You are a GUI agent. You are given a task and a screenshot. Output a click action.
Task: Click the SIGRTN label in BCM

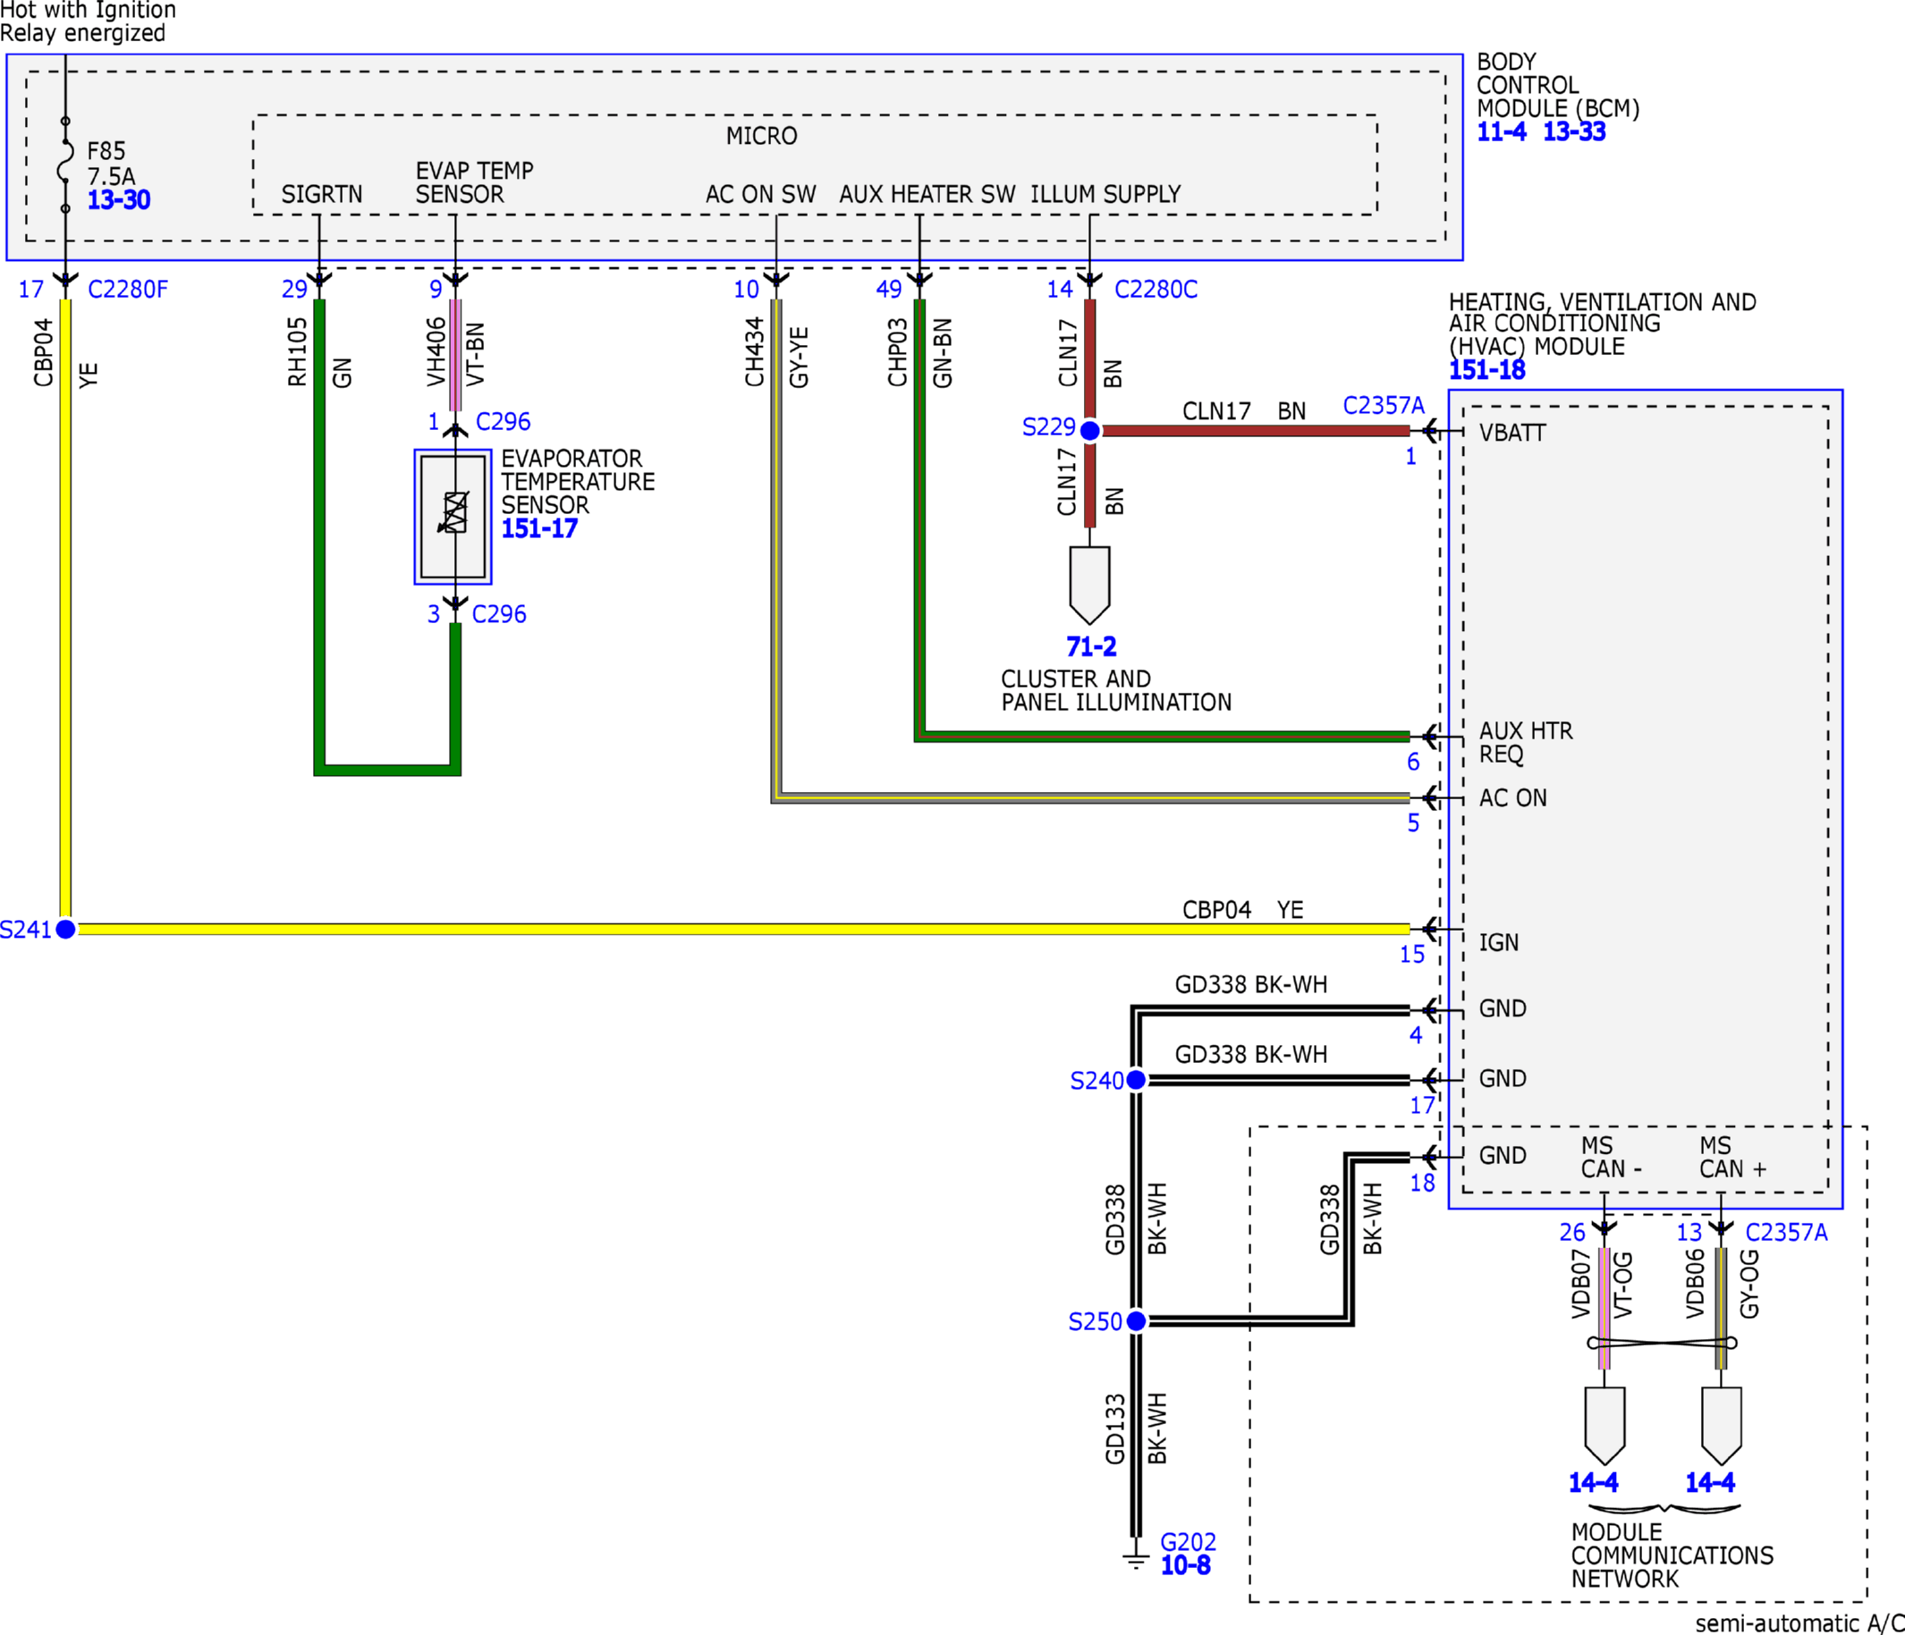click(x=322, y=194)
